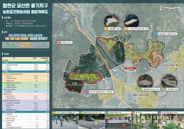Image resolution: width=184 pixels, height=129 pixels.
Task: Select the red 2-4 마을 숲 조성 badge
Action: click(59, 43)
